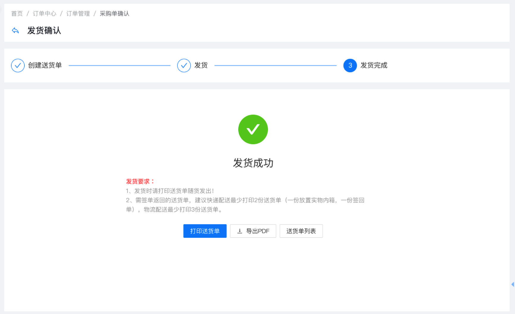Select the circled number 3 step indicator

pos(350,65)
